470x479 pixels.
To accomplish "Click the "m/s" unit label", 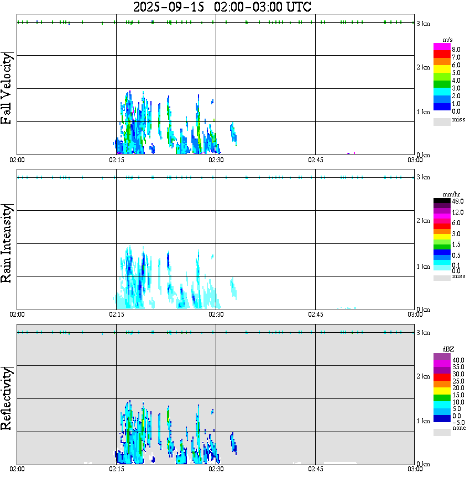I will (x=447, y=40).
